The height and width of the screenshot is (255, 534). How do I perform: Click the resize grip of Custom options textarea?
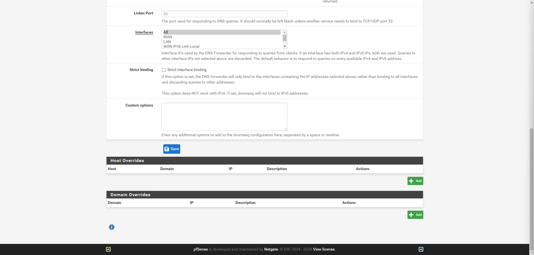[285, 129]
